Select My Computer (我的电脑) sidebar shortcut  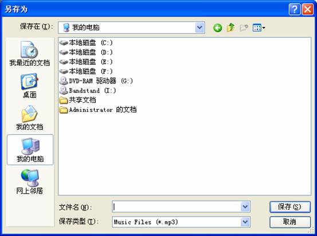pos(30,150)
